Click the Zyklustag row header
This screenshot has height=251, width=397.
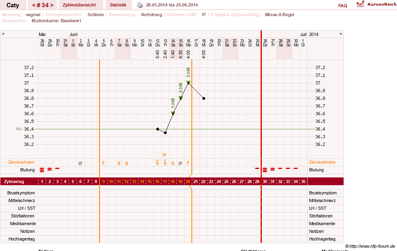pos(14,181)
